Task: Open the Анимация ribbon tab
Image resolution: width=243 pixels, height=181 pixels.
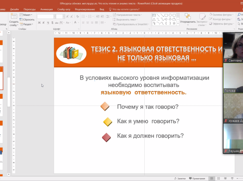Action: click(x=46, y=9)
